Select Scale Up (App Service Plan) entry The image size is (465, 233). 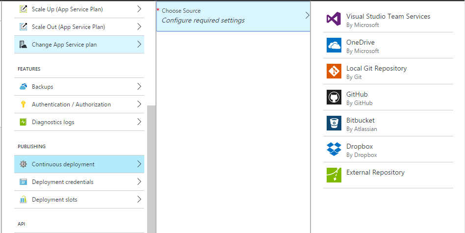point(79,9)
